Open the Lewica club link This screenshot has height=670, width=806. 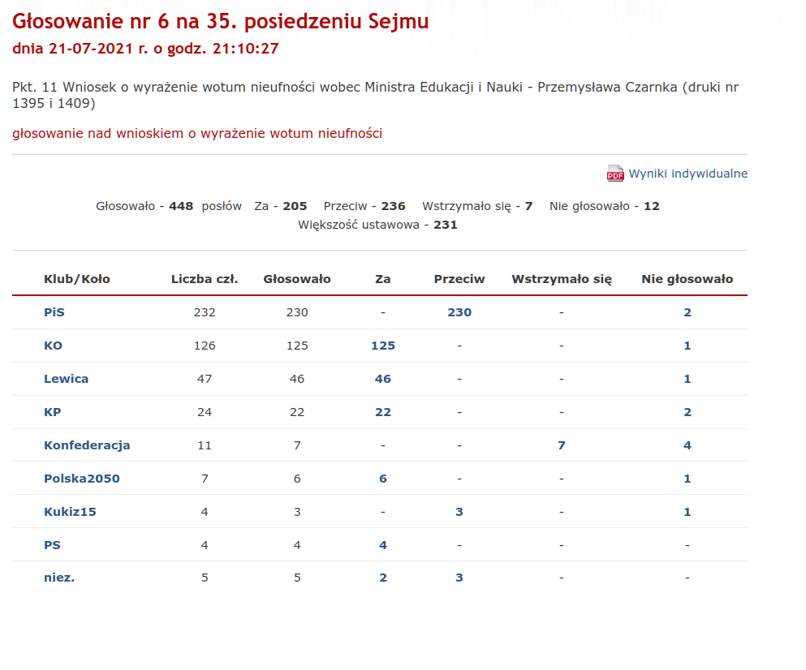point(66,379)
